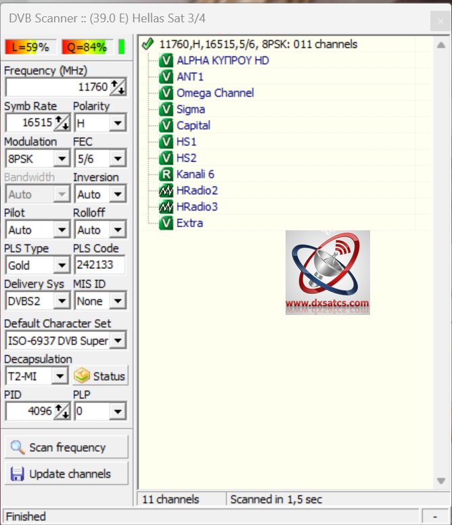Open the FEC 5/6 dropdown
This screenshot has height=525, width=452.
[118, 159]
